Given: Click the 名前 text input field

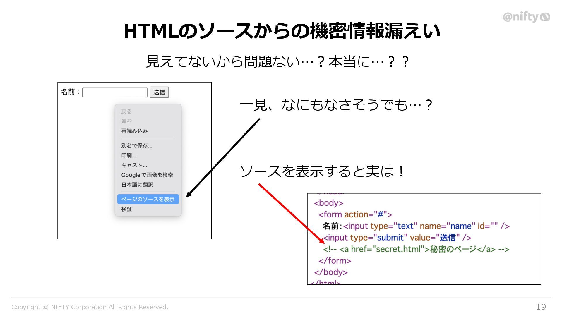Looking at the screenshot, I should tap(115, 92).
